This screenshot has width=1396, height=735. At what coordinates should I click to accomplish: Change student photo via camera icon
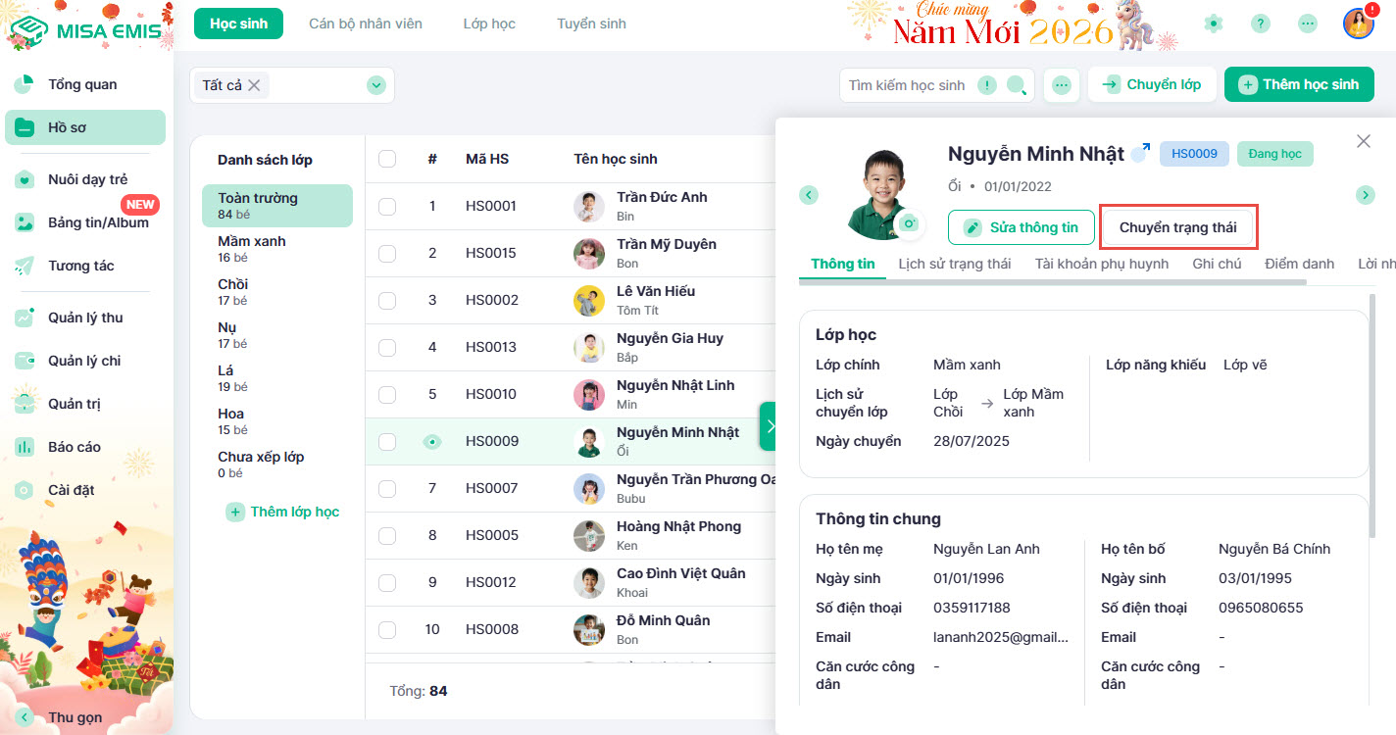910,223
